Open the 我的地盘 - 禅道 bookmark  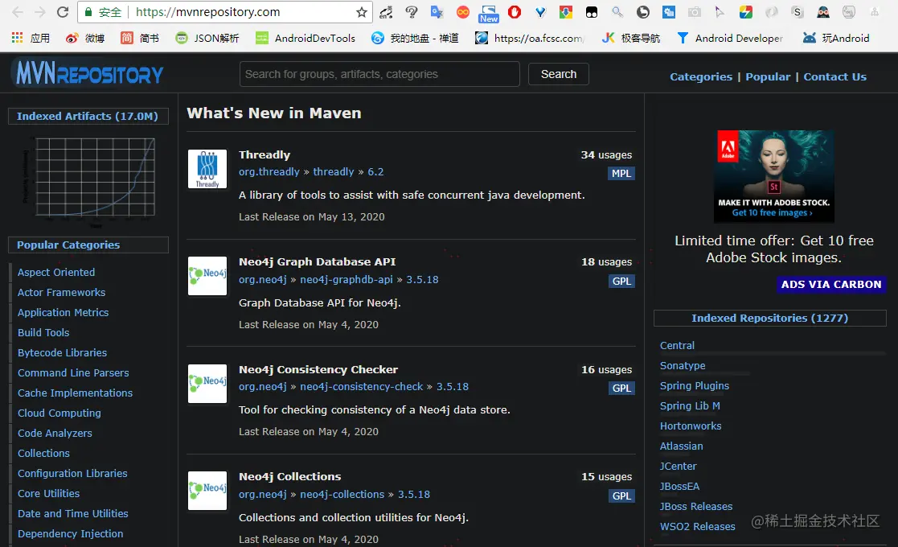point(415,38)
